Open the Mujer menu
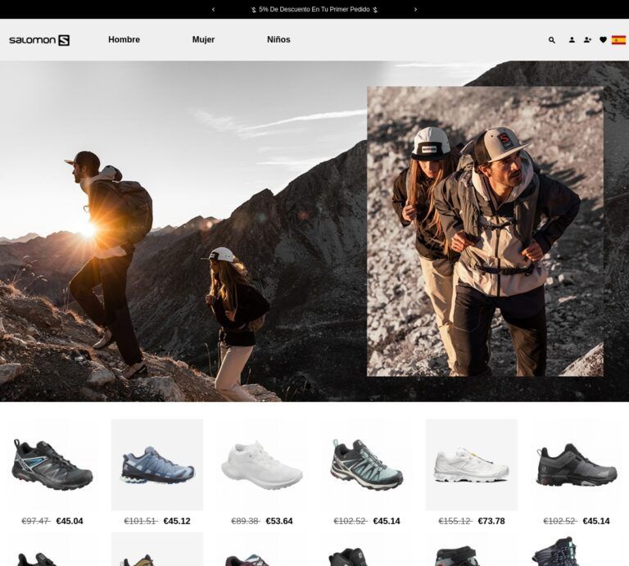Screen dimensions: 629x566 (x=203, y=39)
